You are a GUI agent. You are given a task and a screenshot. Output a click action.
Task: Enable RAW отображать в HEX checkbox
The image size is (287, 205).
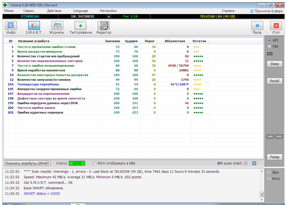pos(95,163)
